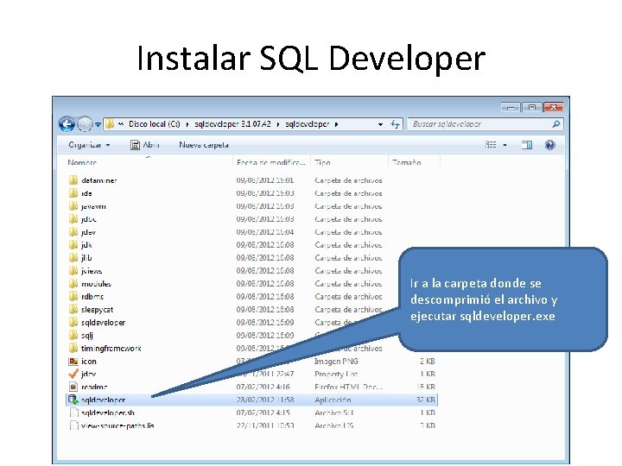Screen dimensions: 622x466
Task: Open the address bar history dropdown
Action: point(380,124)
